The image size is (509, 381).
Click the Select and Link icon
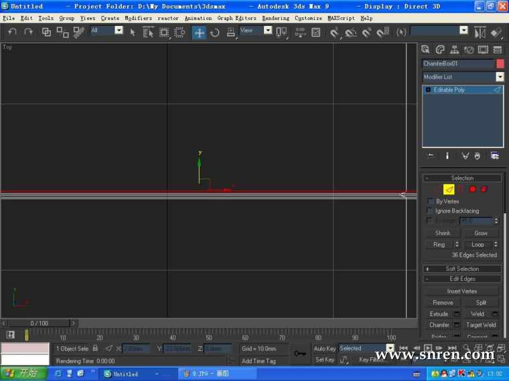point(46,32)
